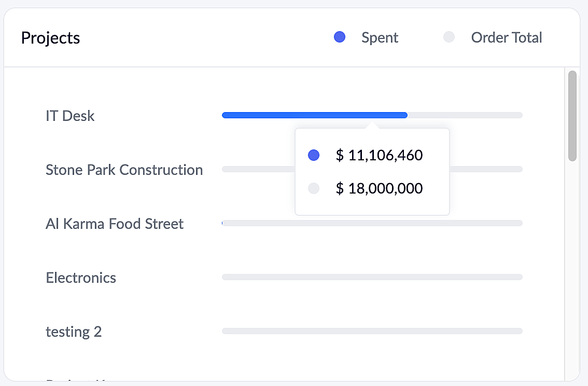Click the blue dot in the tooltip
The image size is (588, 386).
pos(314,155)
